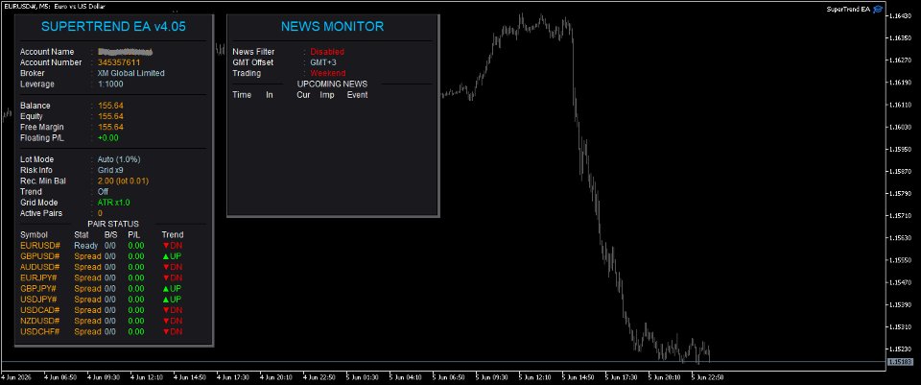
Task: Click the Free Margin value 155.64
Action: click(x=110, y=127)
